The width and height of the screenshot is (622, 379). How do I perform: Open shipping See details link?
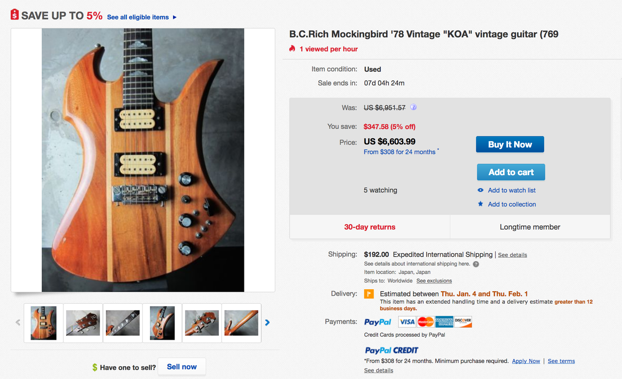[x=512, y=255]
